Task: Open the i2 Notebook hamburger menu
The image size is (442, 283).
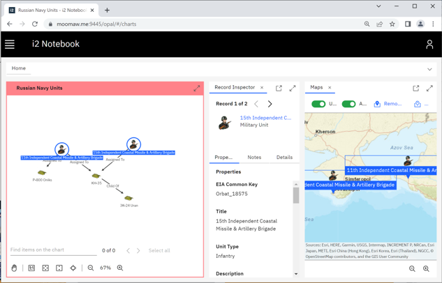Action: 10,44
